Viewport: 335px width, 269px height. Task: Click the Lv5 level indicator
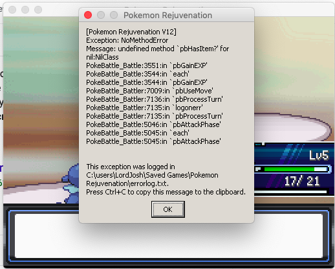[319, 156]
